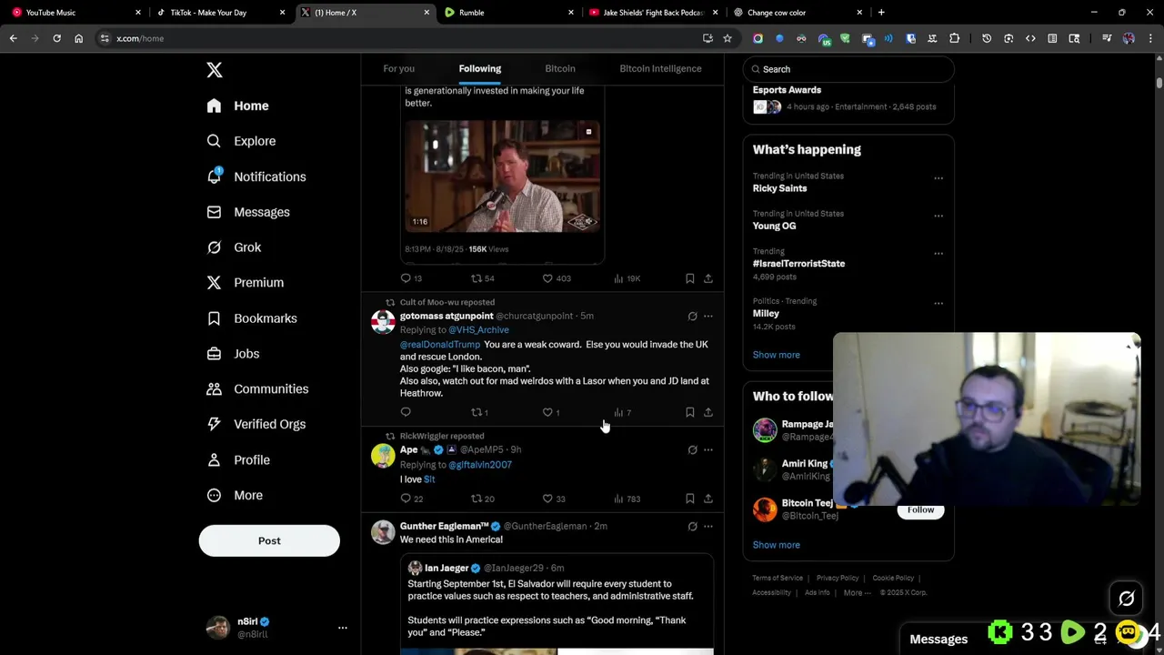Open the Terms of Service link
The image size is (1164, 655).
(x=778, y=579)
